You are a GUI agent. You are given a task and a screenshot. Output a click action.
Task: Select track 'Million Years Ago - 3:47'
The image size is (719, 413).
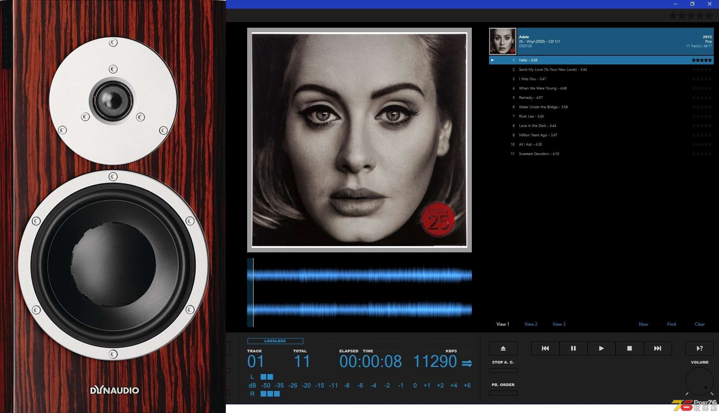point(601,135)
